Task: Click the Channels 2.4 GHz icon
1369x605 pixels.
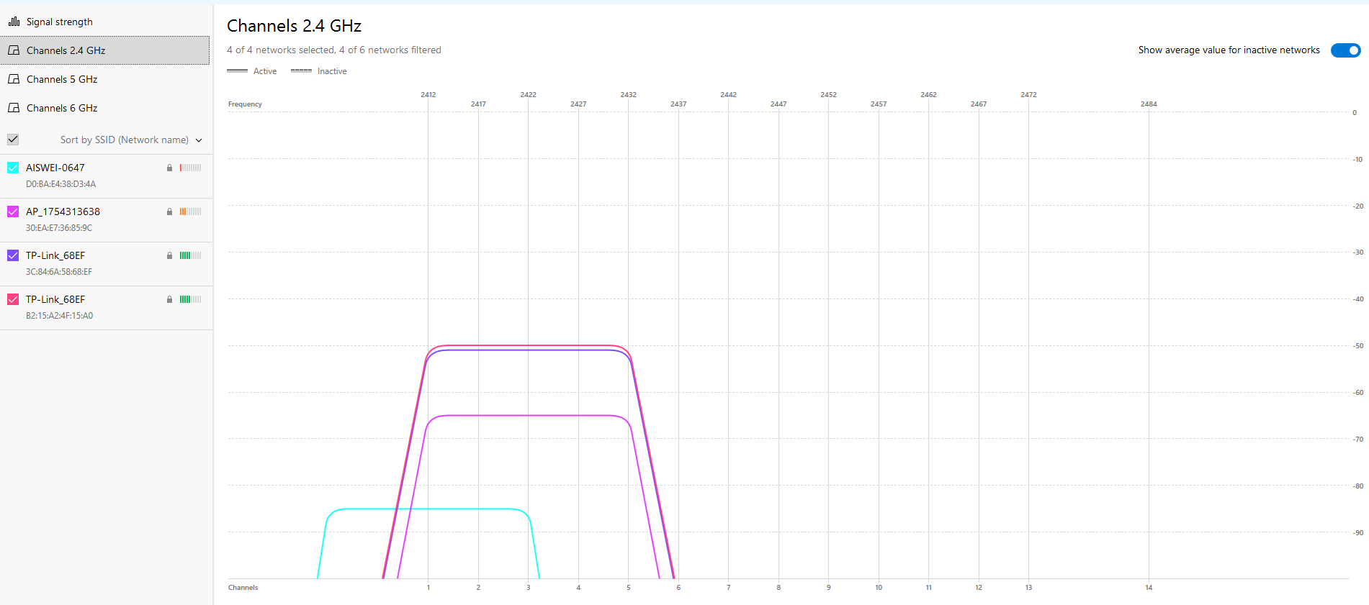Action: point(14,50)
